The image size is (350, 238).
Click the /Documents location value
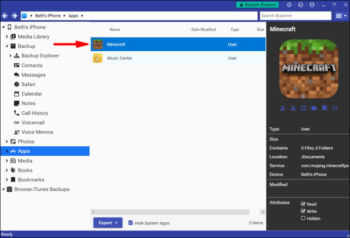tap(313, 157)
